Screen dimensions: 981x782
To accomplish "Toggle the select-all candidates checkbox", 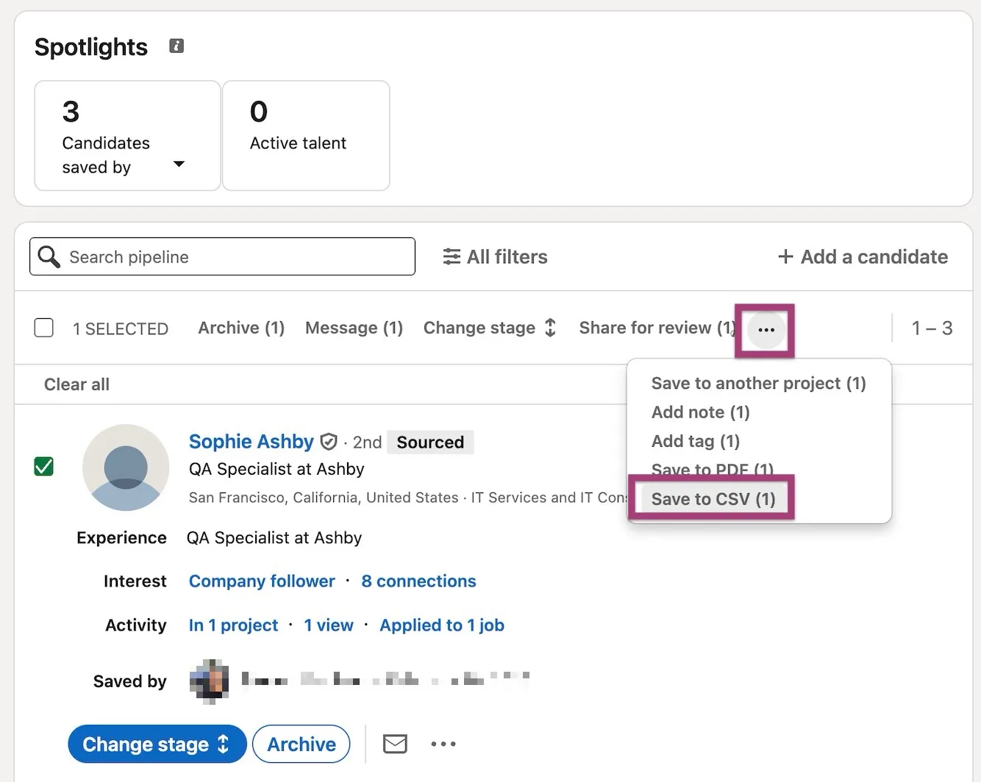I will pyautogui.click(x=44, y=328).
